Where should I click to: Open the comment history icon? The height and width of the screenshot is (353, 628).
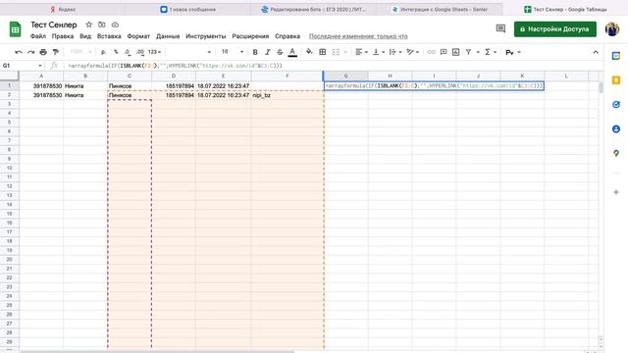(500, 28)
